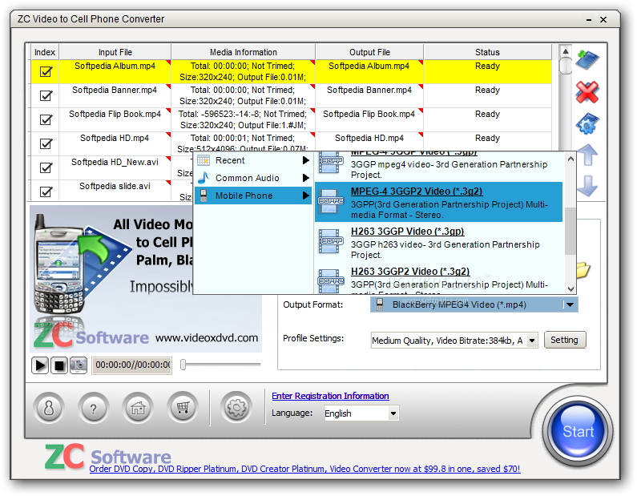Click the register user round button
637x496 pixels.
(x=49, y=408)
